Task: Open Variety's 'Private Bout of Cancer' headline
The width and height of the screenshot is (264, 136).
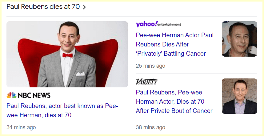Action: pyautogui.click(x=174, y=102)
